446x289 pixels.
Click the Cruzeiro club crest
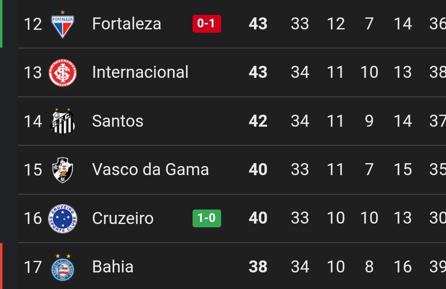click(63, 218)
